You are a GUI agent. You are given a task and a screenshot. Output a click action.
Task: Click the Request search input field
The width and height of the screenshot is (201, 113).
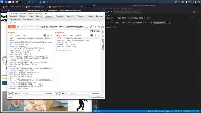pos(32,94)
